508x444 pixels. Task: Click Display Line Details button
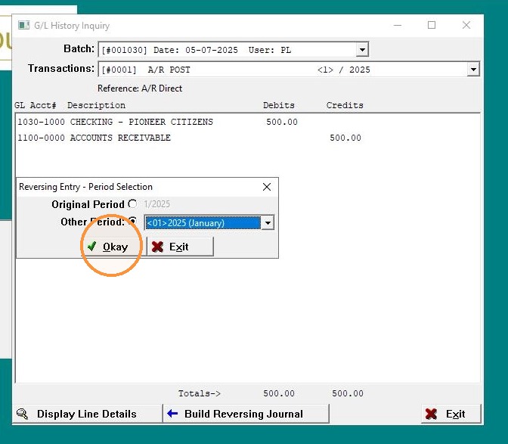87,414
